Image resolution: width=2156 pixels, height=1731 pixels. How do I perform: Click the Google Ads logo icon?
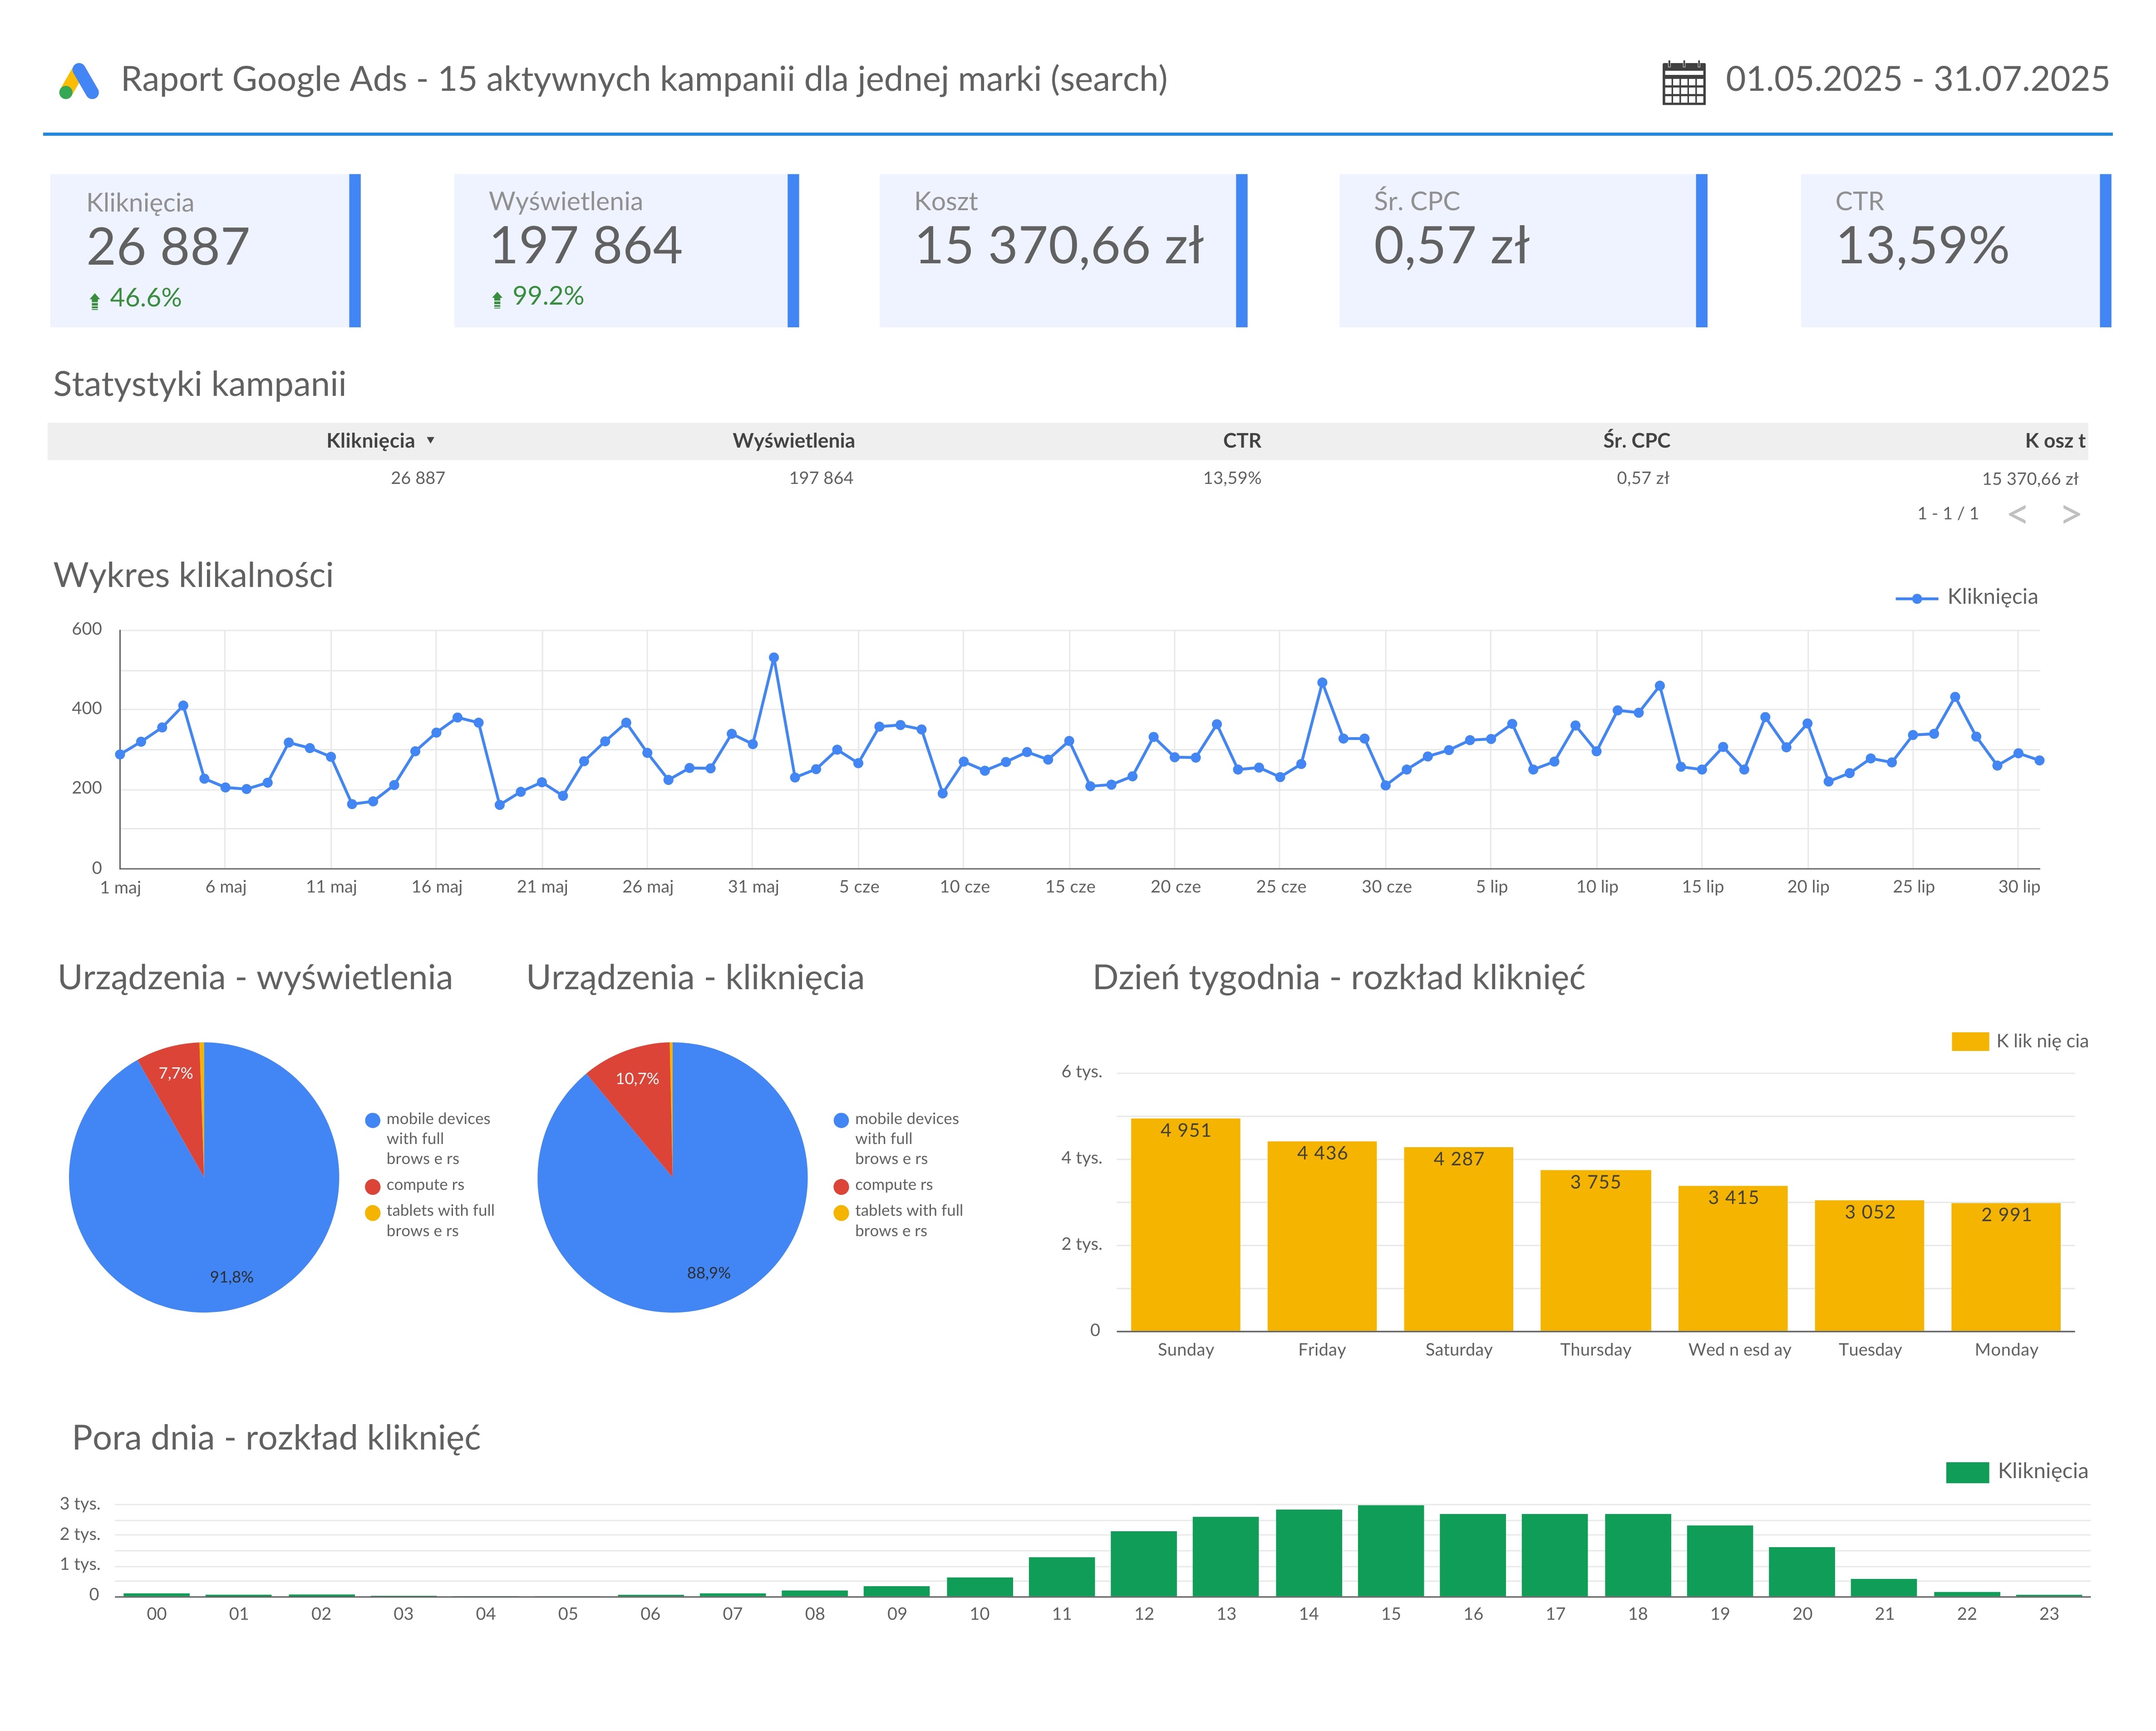click(79, 81)
